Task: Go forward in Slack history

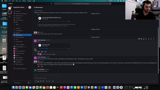Action: tap(49, 4)
